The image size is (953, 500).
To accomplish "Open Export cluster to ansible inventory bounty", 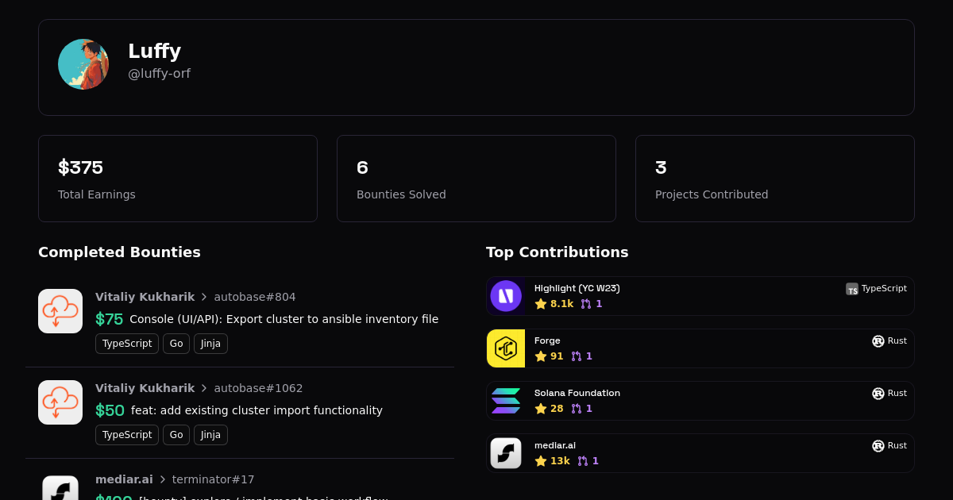I will pos(284,319).
